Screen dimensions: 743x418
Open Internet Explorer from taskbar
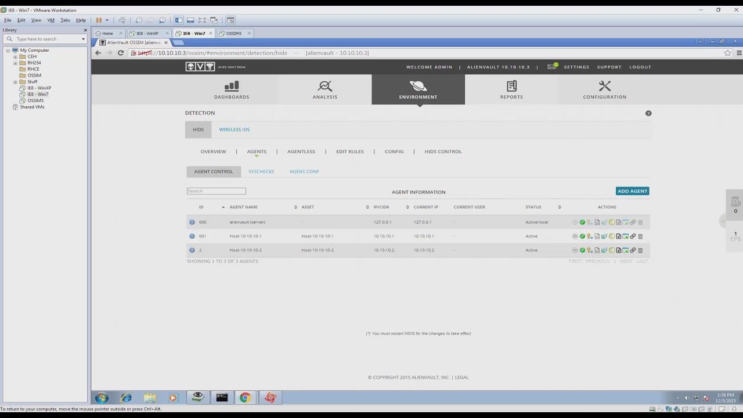point(126,398)
